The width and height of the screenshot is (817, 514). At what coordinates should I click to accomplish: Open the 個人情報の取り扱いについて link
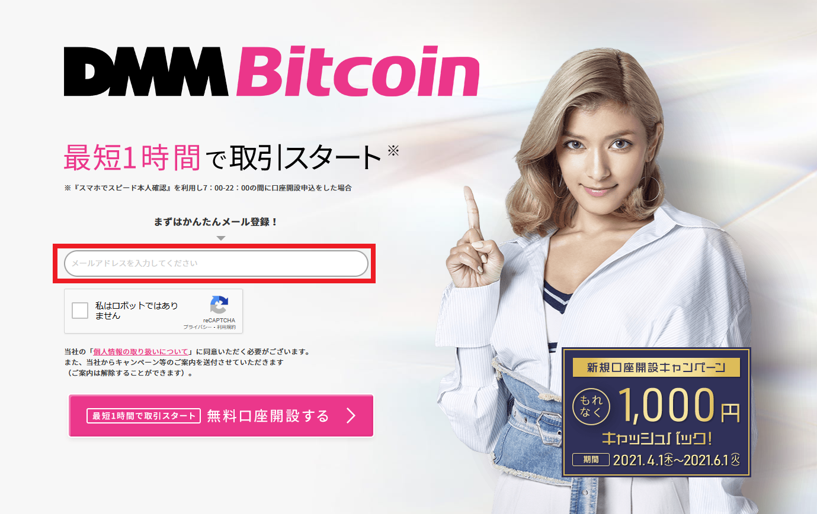pos(140,352)
